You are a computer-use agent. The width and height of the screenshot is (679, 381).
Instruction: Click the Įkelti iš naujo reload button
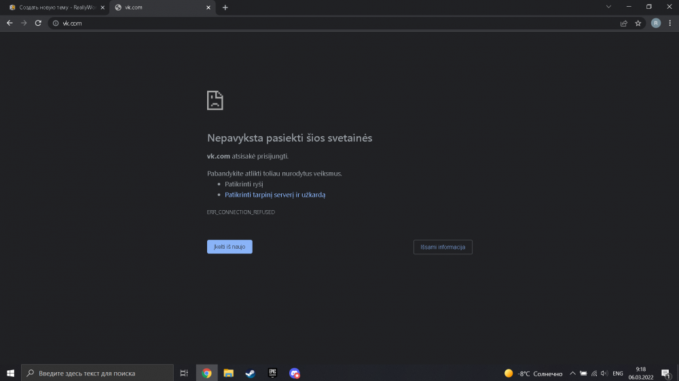tap(230, 247)
